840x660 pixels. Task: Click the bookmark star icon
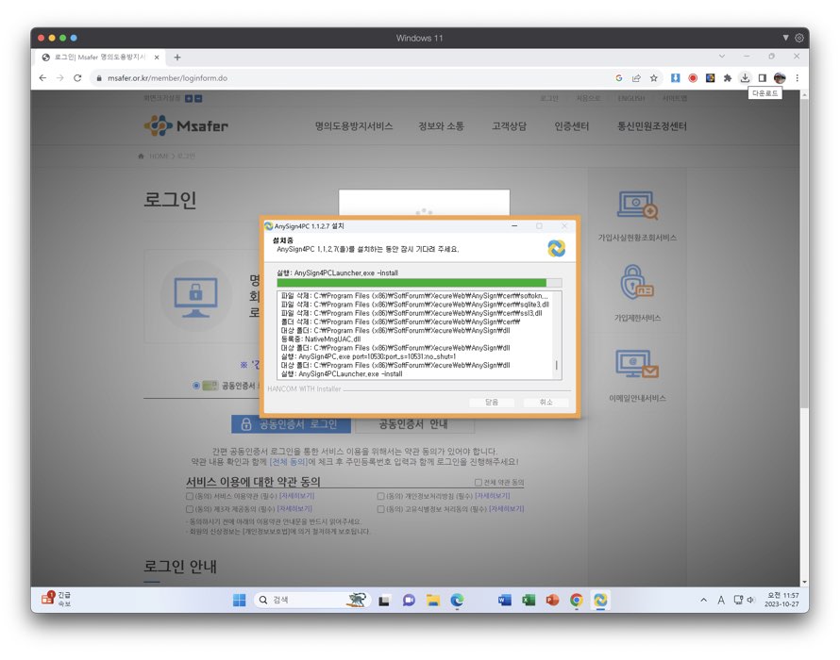pyautogui.click(x=653, y=78)
